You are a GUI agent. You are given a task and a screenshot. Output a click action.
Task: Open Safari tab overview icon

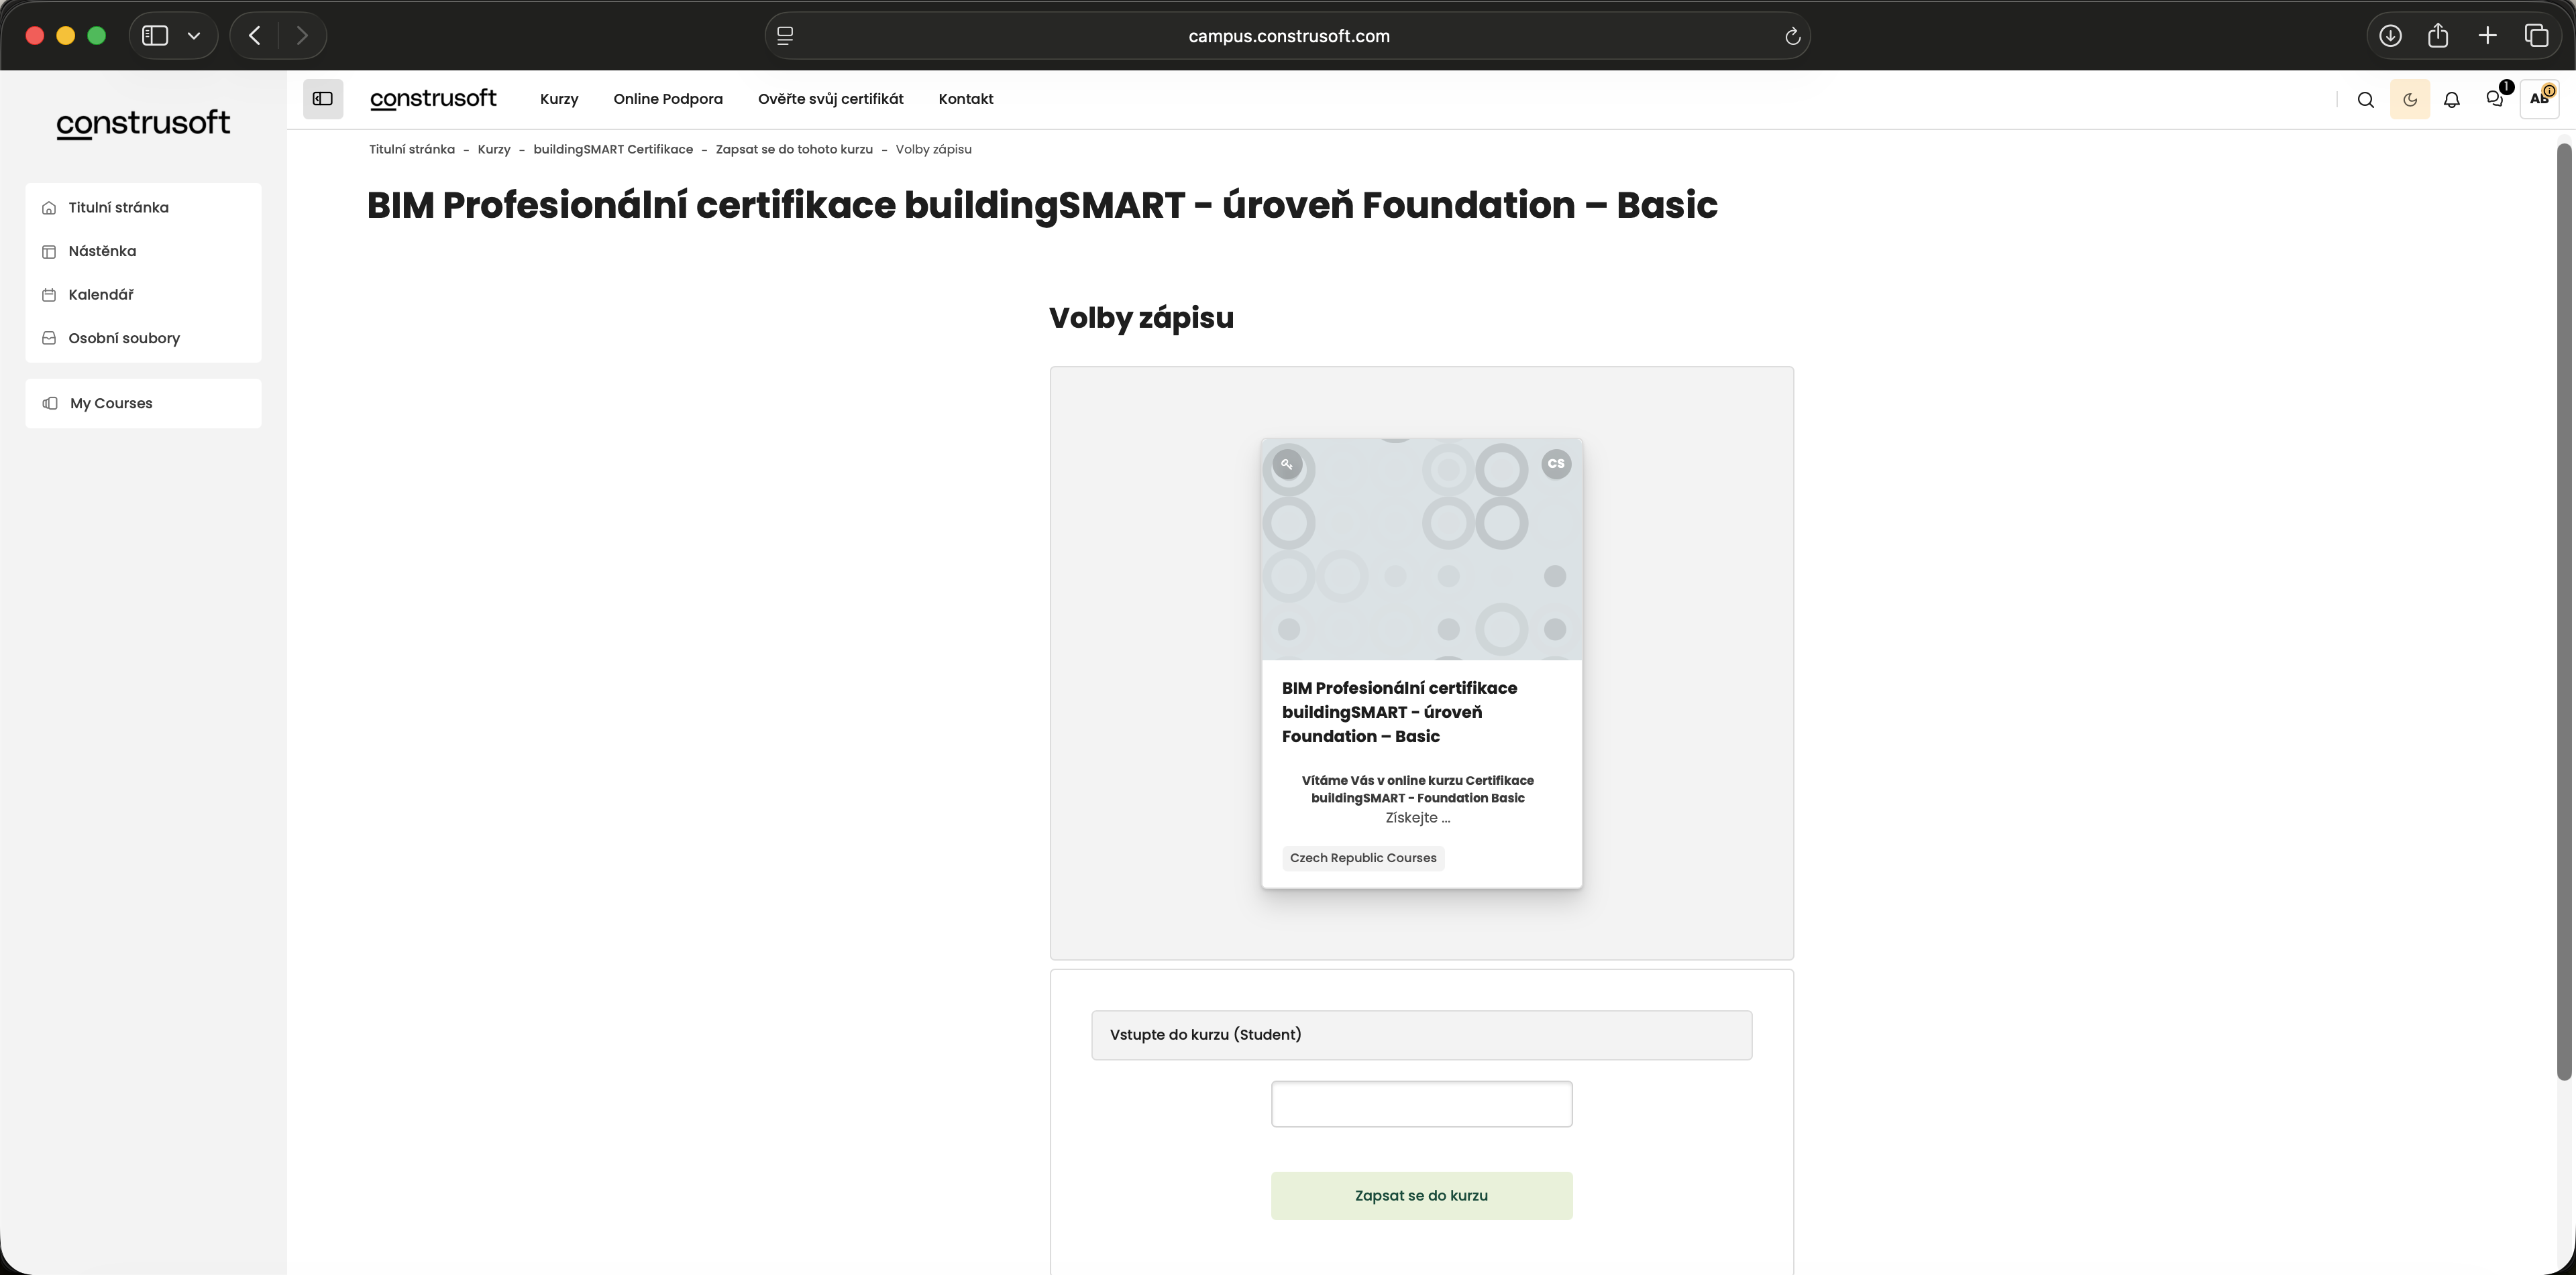(2536, 36)
